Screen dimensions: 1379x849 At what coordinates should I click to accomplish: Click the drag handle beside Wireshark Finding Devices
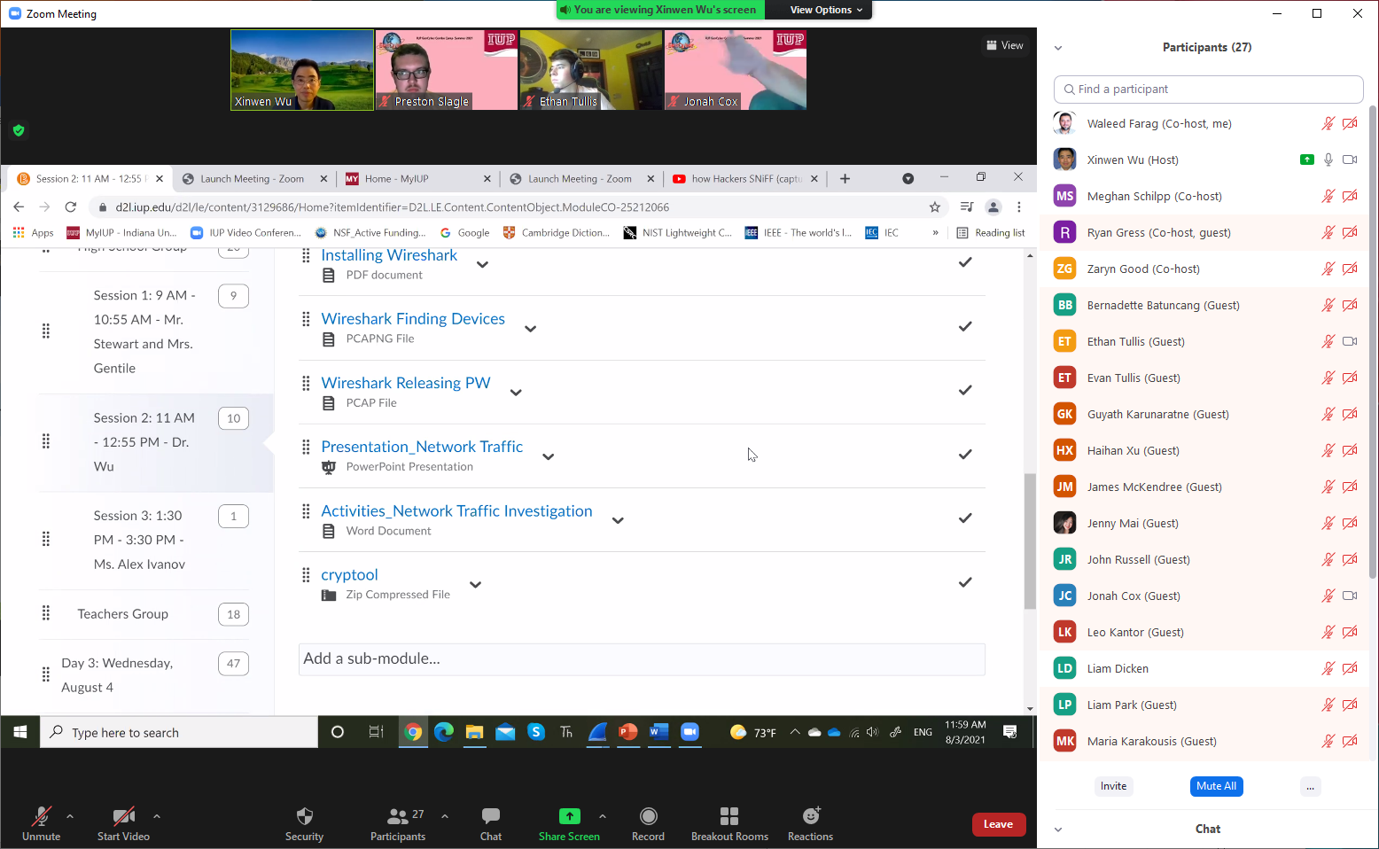306,319
